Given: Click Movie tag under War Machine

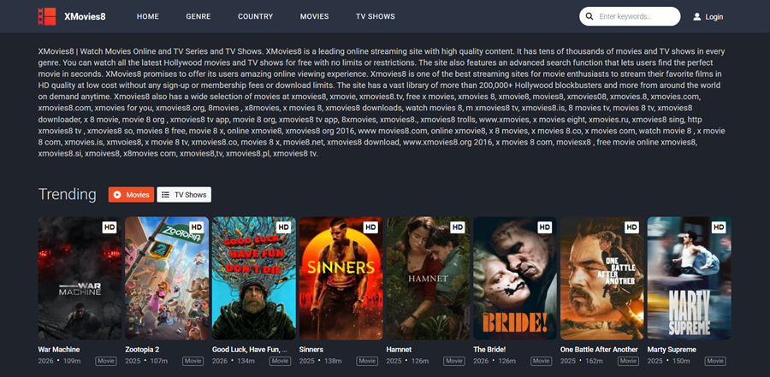Looking at the screenshot, I should tap(106, 362).
